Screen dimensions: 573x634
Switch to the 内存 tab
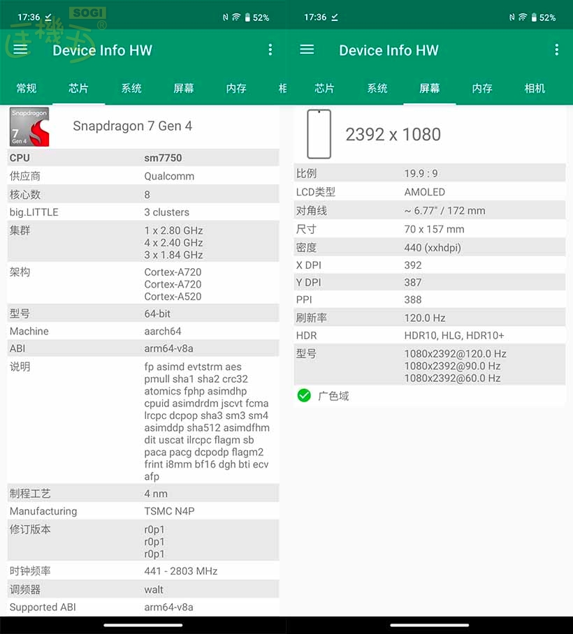(235, 89)
